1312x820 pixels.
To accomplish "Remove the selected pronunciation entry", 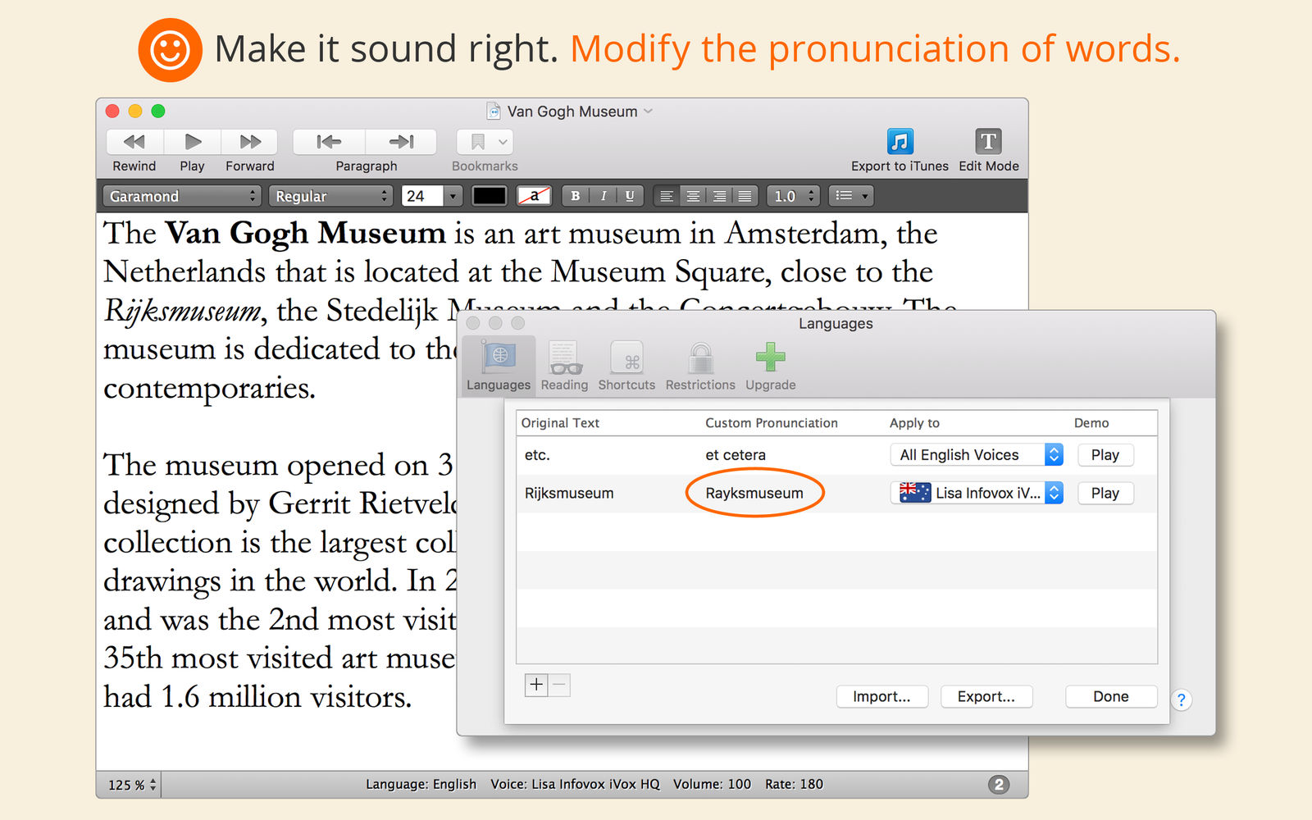I will click(x=559, y=685).
